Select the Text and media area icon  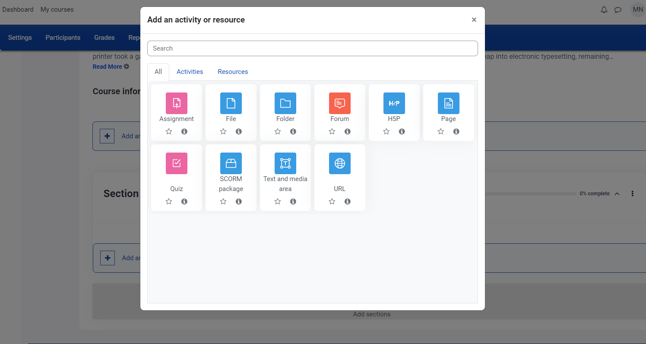pos(285,163)
